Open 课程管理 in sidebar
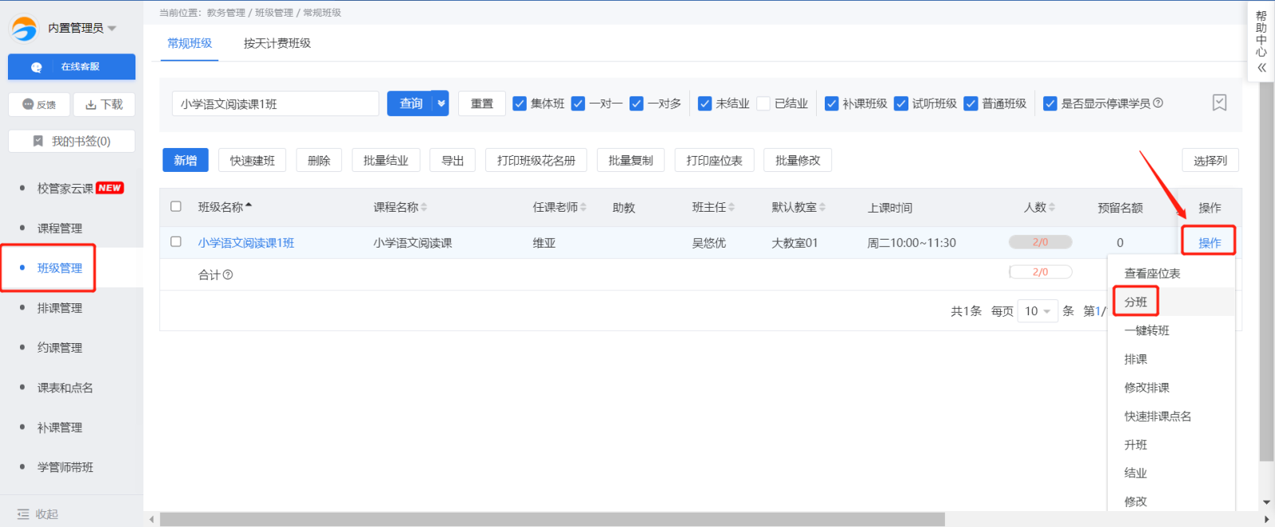 [x=60, y=228]
